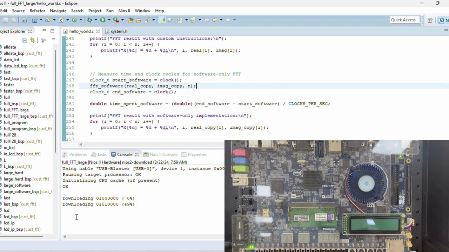Open the Search icon dropdown arrow
449x252 pixels.
coord(153,20)
